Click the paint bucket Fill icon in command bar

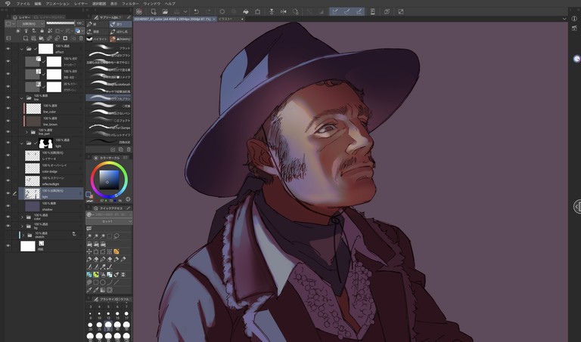245,11
